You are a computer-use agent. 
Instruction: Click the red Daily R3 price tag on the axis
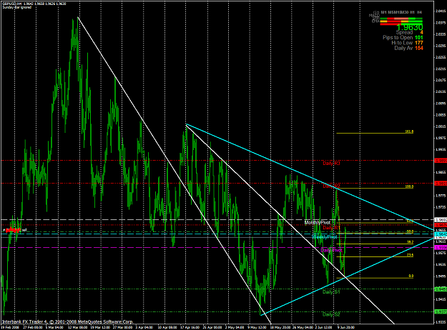coord(441,161)
